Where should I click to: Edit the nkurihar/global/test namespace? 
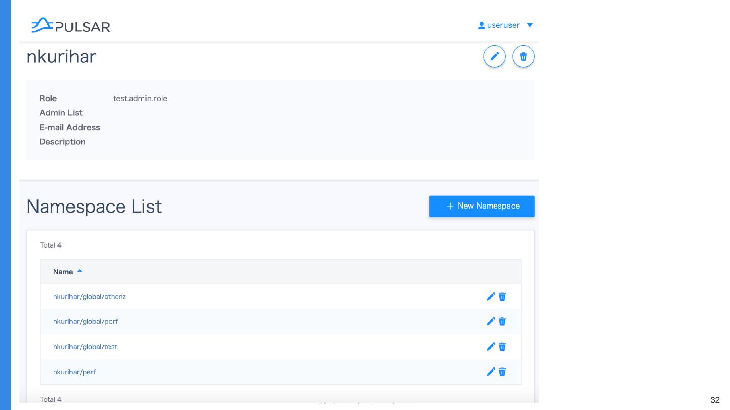(491, 347)
